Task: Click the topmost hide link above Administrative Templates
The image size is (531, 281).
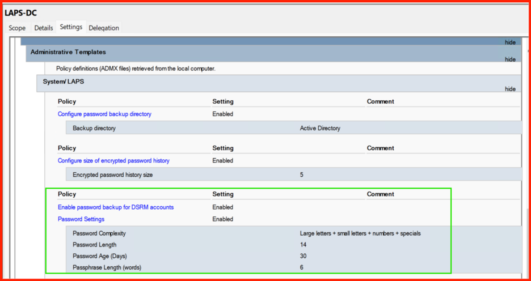Action: [x=510, y=42]
